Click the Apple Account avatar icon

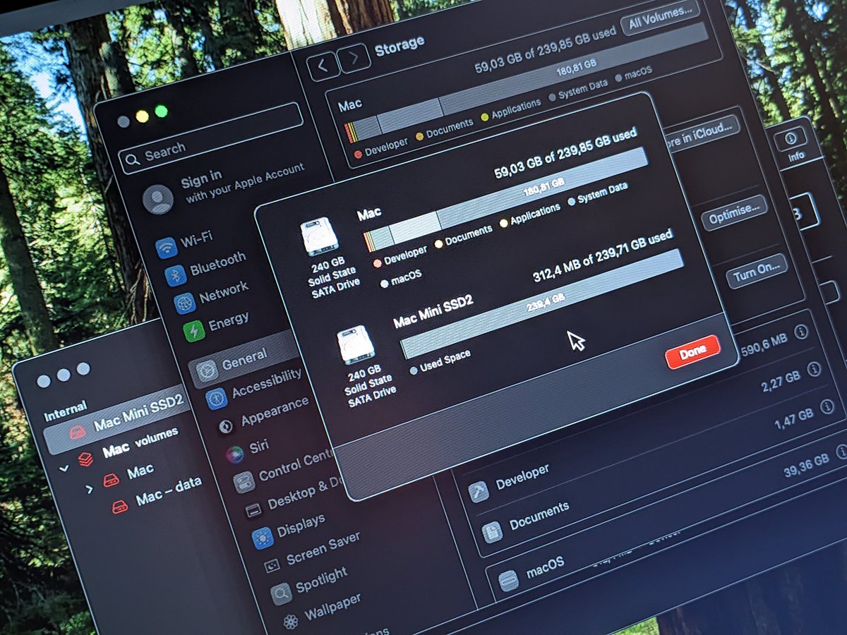157,199
